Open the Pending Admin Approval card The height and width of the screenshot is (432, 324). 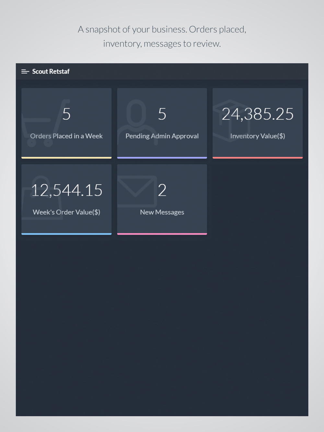[x=162, y=123]
